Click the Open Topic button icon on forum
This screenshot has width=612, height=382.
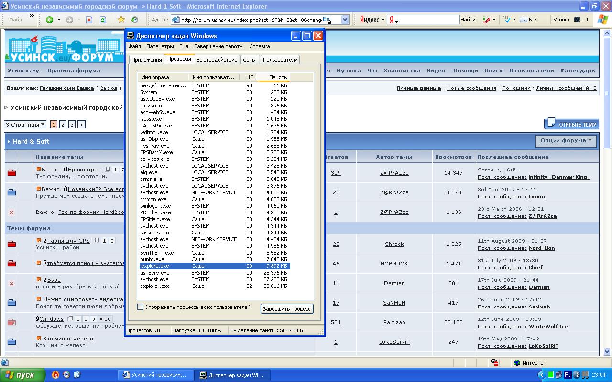551,123
